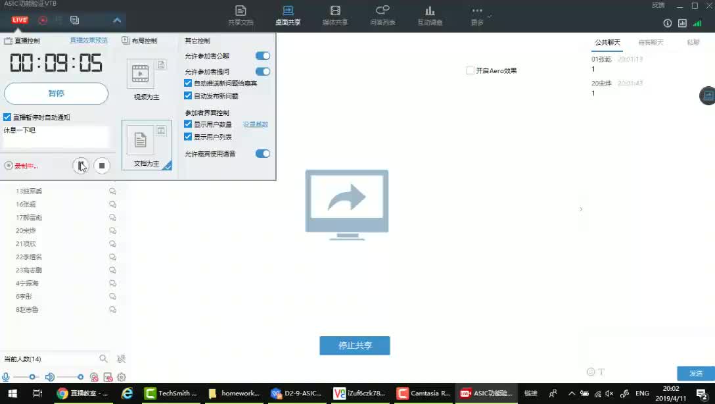Expand the 更多 more menu

coord(477,15)
